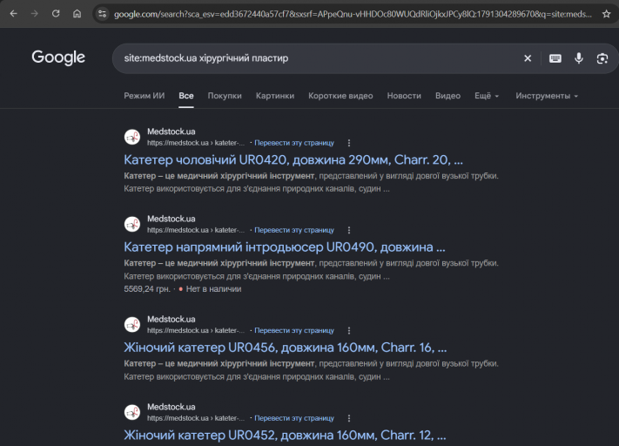This screenshot has width=619, height=446.
Task: Open three-dot menu for Жіночий катетер UR0456 result
Action: click(349, 331)
